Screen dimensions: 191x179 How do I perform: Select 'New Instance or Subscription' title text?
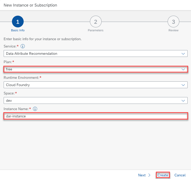(30, 5)
